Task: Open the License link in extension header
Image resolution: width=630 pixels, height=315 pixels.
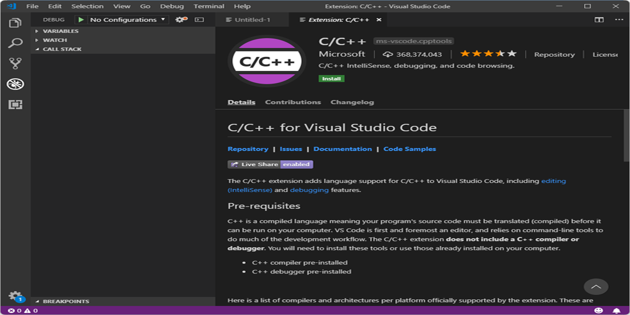Action: [605, 55]
